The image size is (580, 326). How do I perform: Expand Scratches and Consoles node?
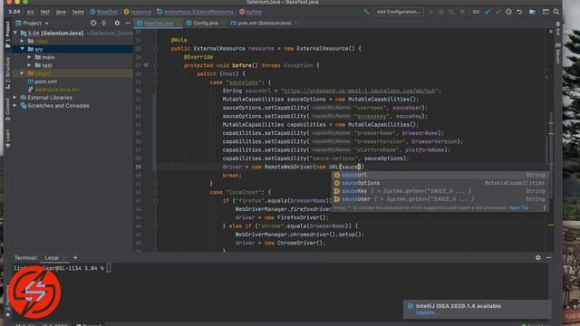[15, 106]
